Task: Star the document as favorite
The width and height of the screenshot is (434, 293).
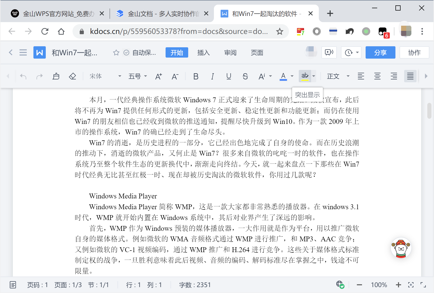Action: (116, 53)
